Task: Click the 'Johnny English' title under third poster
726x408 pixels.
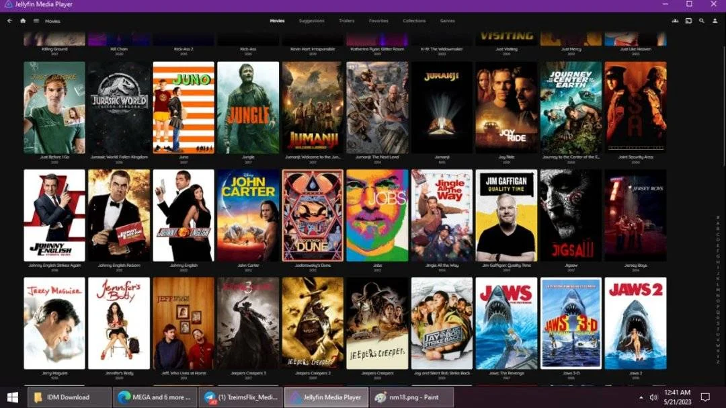Action: click(184, 266)
